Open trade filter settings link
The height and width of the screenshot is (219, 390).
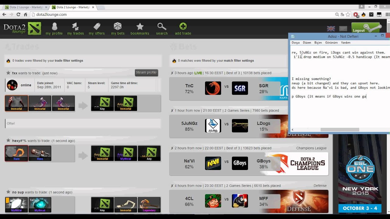[x=69, y=61]
